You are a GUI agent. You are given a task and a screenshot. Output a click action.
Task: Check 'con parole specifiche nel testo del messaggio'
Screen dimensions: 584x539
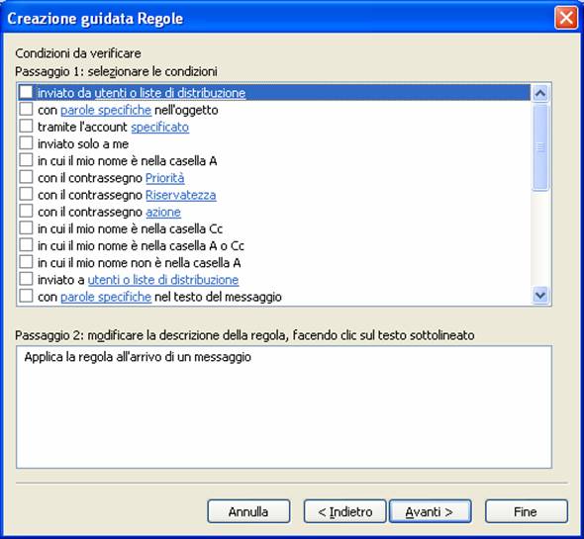click(x=26, y=296)
